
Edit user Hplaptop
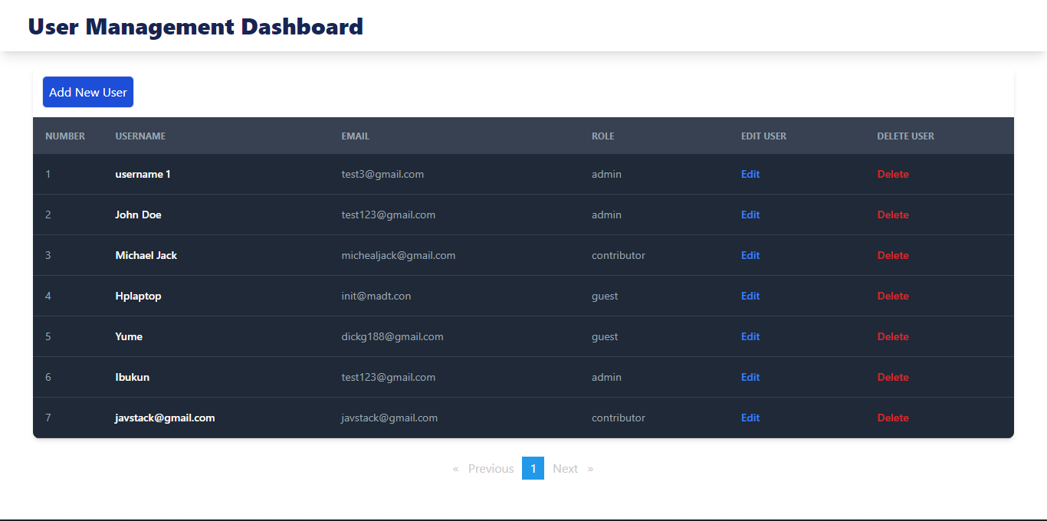tap(750, 296)
